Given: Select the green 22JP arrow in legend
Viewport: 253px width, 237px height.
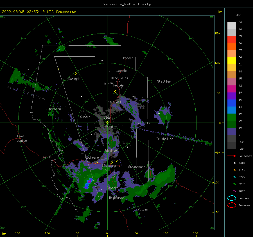Looking at the screenshot, I should (x=232, y=184).
